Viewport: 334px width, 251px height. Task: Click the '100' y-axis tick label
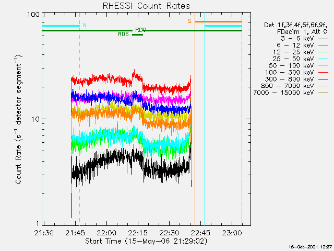pos(33,15)
